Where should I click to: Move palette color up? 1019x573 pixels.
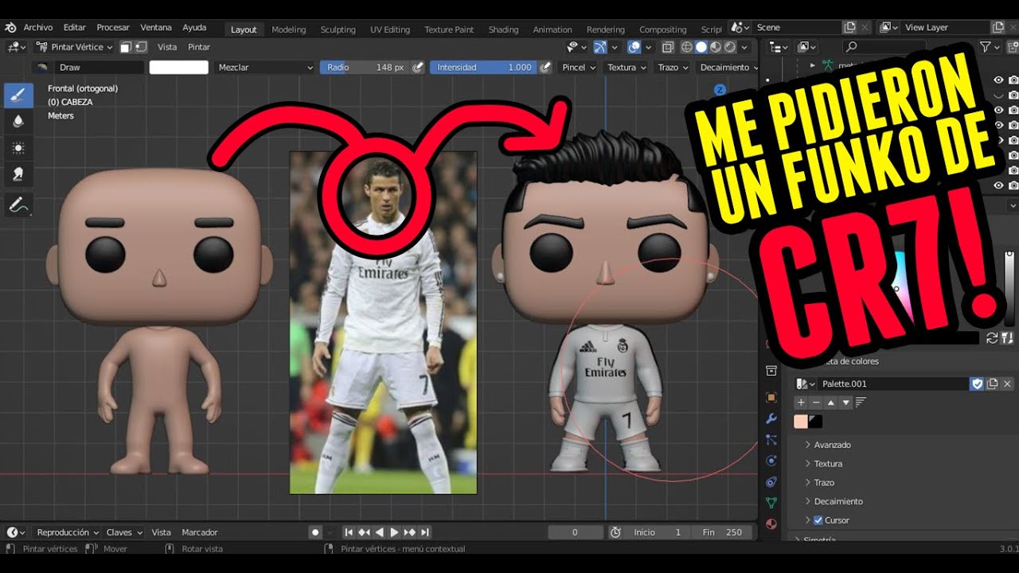[x=831, y=403]
